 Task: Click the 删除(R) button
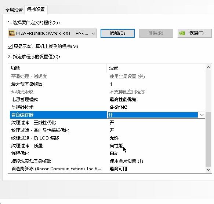[156, 33]
